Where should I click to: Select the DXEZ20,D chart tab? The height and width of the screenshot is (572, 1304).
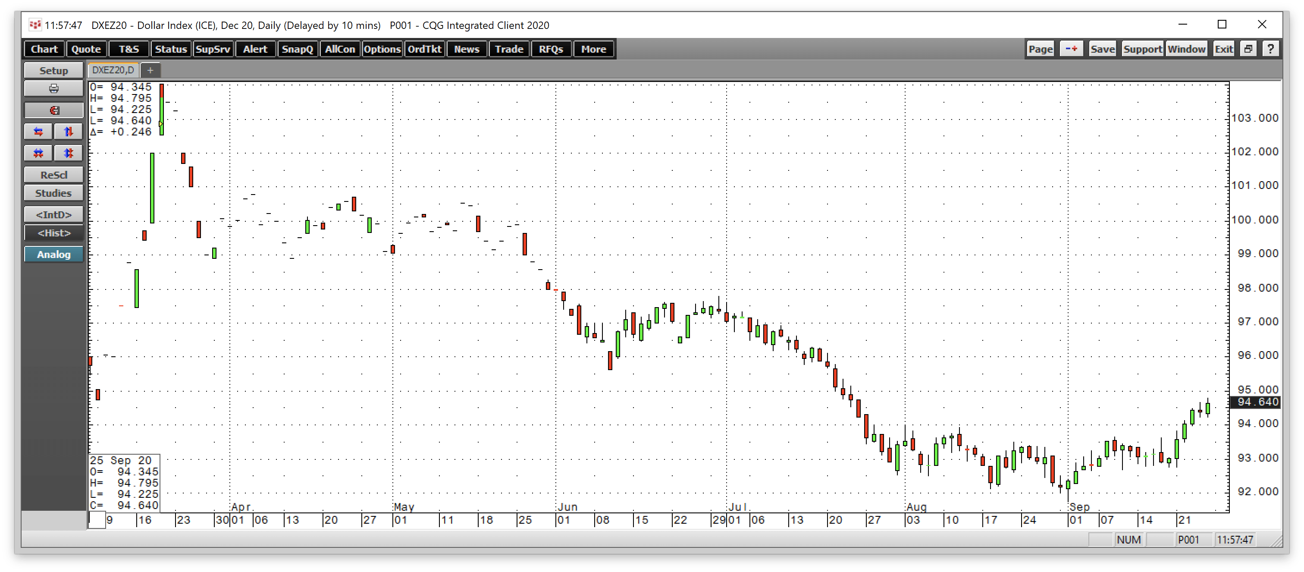113,70
